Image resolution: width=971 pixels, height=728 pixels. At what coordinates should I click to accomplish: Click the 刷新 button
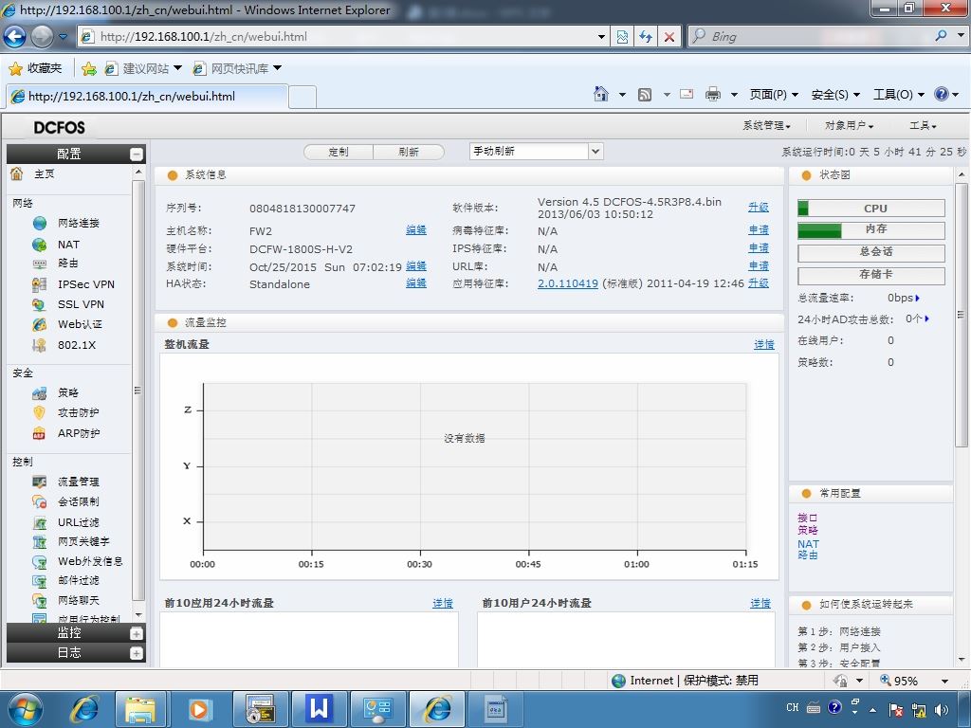[x=409, y=152]
